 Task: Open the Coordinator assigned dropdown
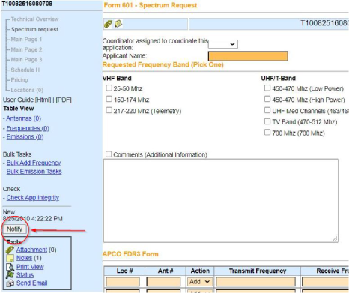click(x=223, y=44)
